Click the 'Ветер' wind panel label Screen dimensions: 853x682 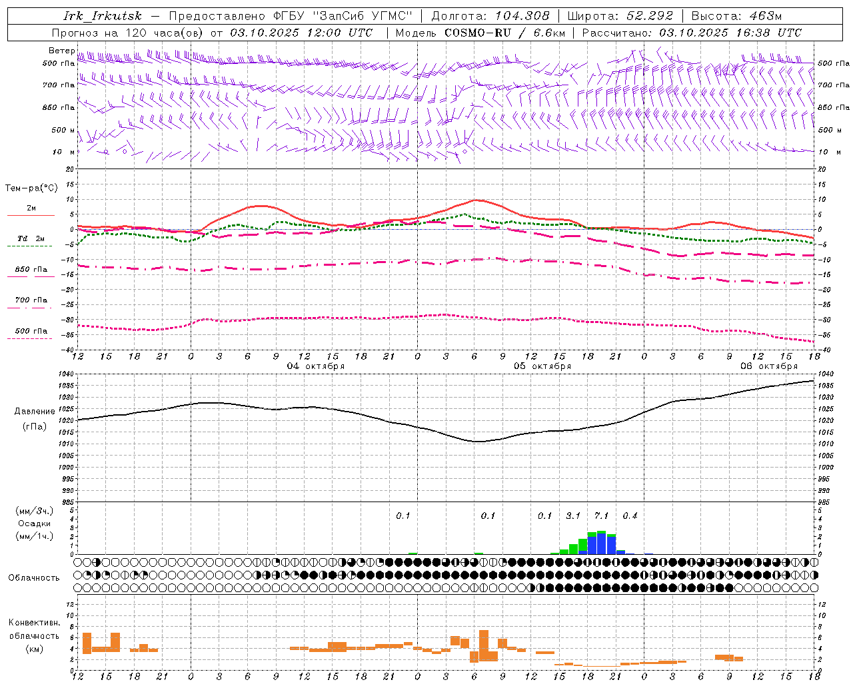pyautogui.click(x=61, y=51)
